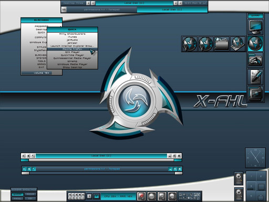The image size is (269, 202).
Task: Launch Quintessential Media Player from Quick menu
Action: tap(73, 58)
